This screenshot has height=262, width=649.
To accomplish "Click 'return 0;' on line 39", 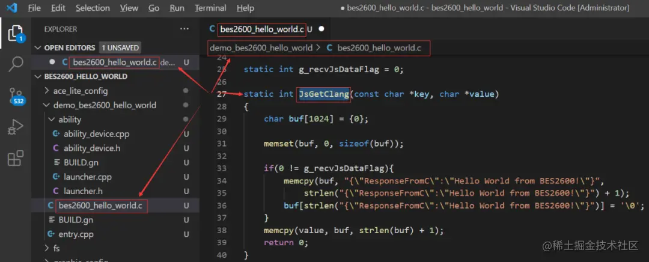I will [x=286, y=243].
